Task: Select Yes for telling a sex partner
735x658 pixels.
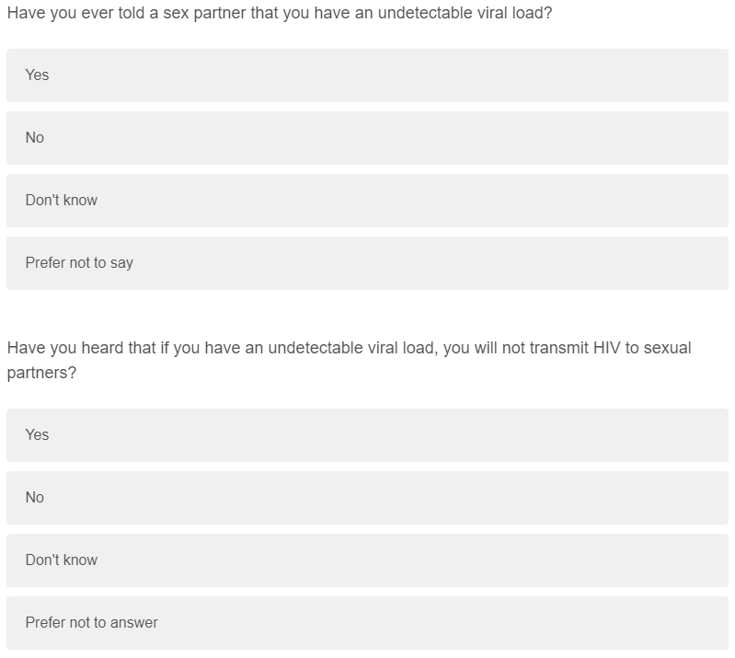Action: click(x=367, y=75)
